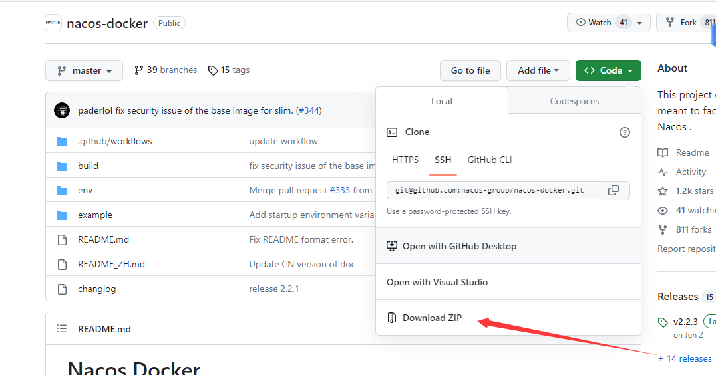Copy the SSH clone URL to clipboard
Viewport: 716px width, 375px height.
614,190
